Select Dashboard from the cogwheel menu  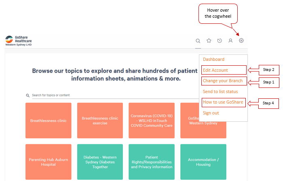214,59
